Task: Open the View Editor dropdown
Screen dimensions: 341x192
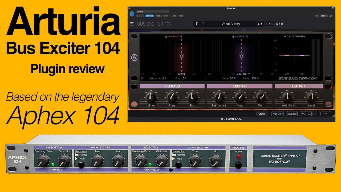Action: pos(324,16)
